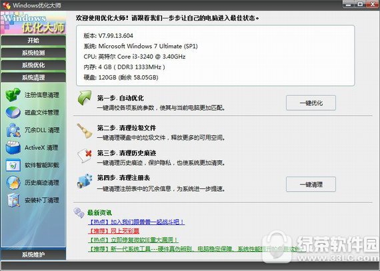Click the green arrow 自动优化 icon
Image resolution: width=380 pixels, height=271 pixels.
tap(85, 98)
